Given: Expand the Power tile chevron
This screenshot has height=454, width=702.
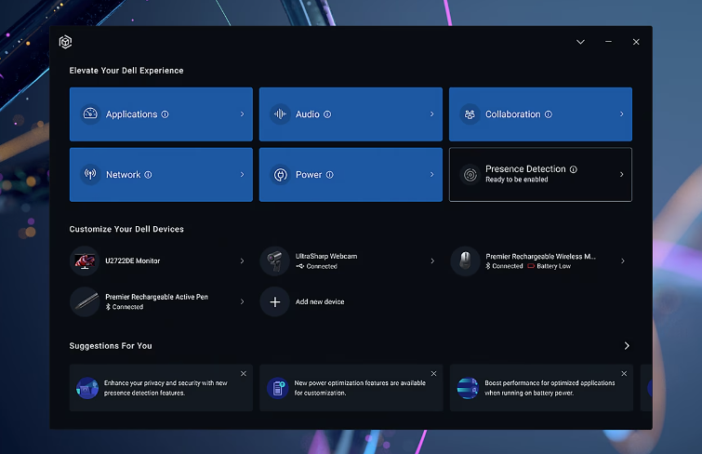Looking at the screenshot, I should click(432, 175).
